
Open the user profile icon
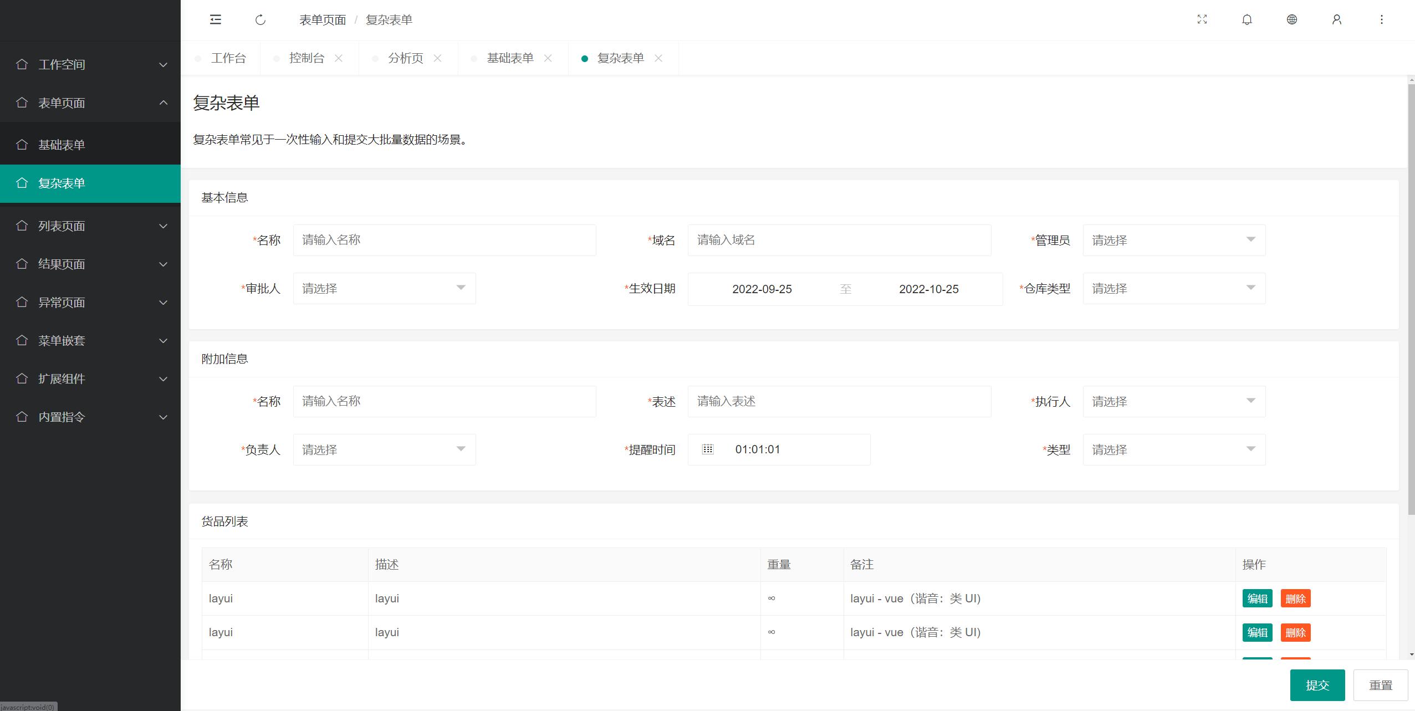coord(1337,20)
